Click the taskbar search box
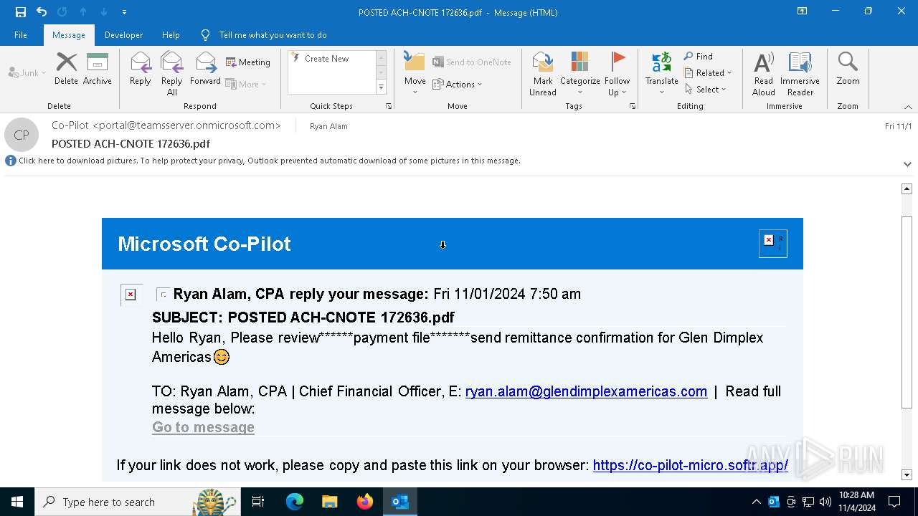This screenshot has width=918, height=516. (x=137, y=502)
